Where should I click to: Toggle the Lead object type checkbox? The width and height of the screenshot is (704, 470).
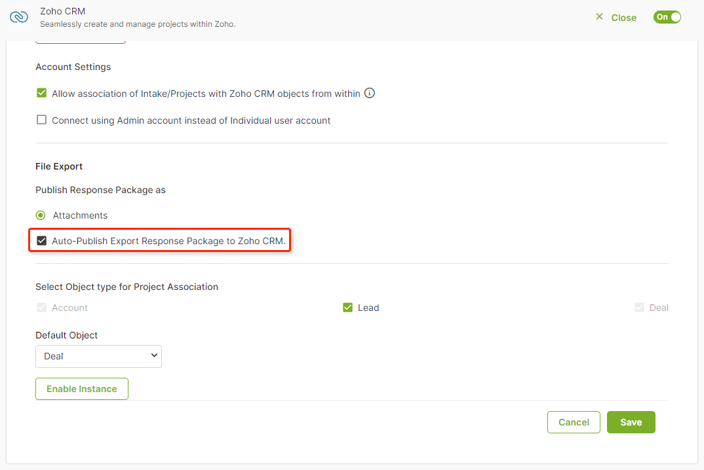coord(348,308)
